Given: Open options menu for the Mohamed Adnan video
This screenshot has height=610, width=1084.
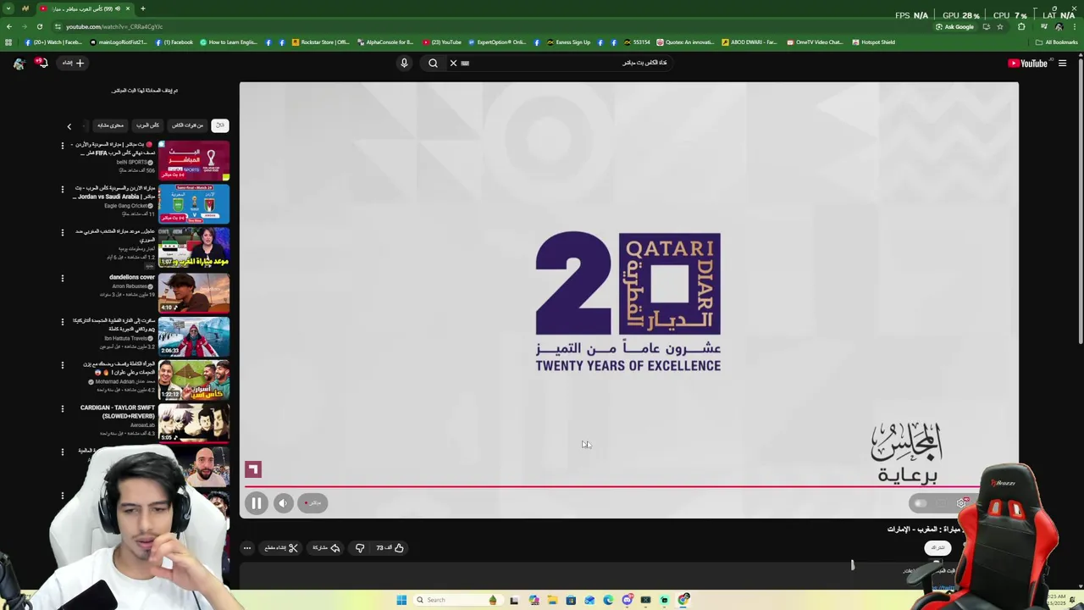Looking at the screenshot, I should point(62,365).
